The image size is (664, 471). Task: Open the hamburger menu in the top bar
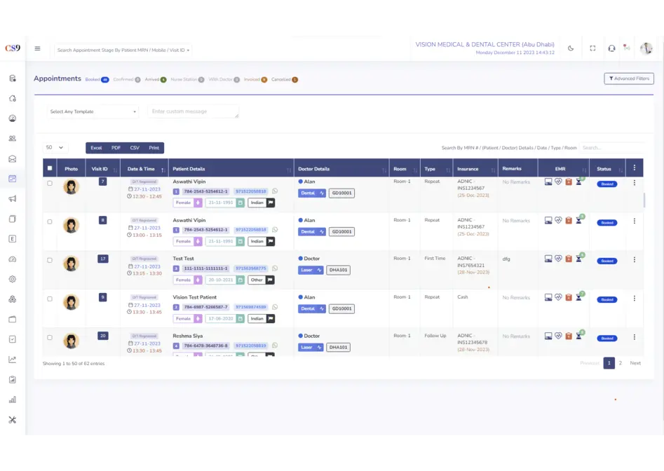(37, 49)
